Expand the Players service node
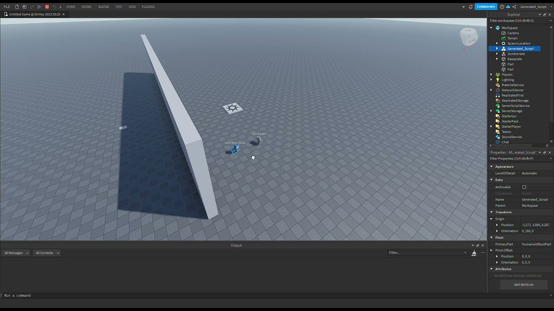554x311 pixels. (x=491, y=75)
